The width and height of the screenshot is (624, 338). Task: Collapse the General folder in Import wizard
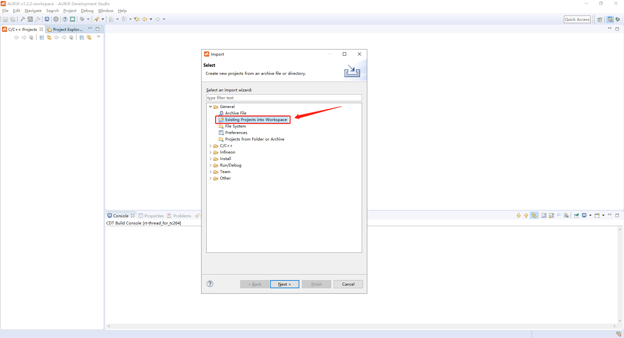(x=211, y=107)
